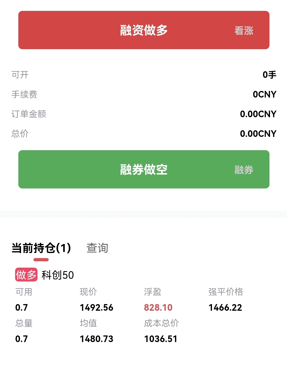
Task: Tap the 强平价格 value 1466.22
Action: [x=225, y=308]
